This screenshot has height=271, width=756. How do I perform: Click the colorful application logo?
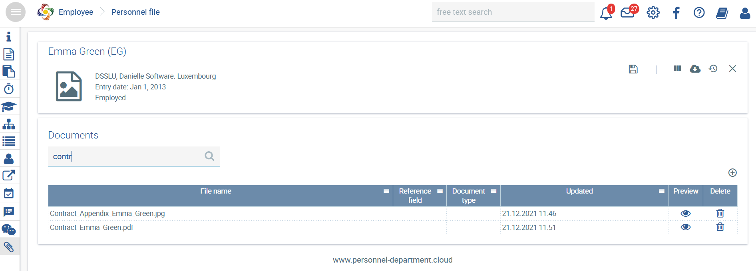[46, 12]
